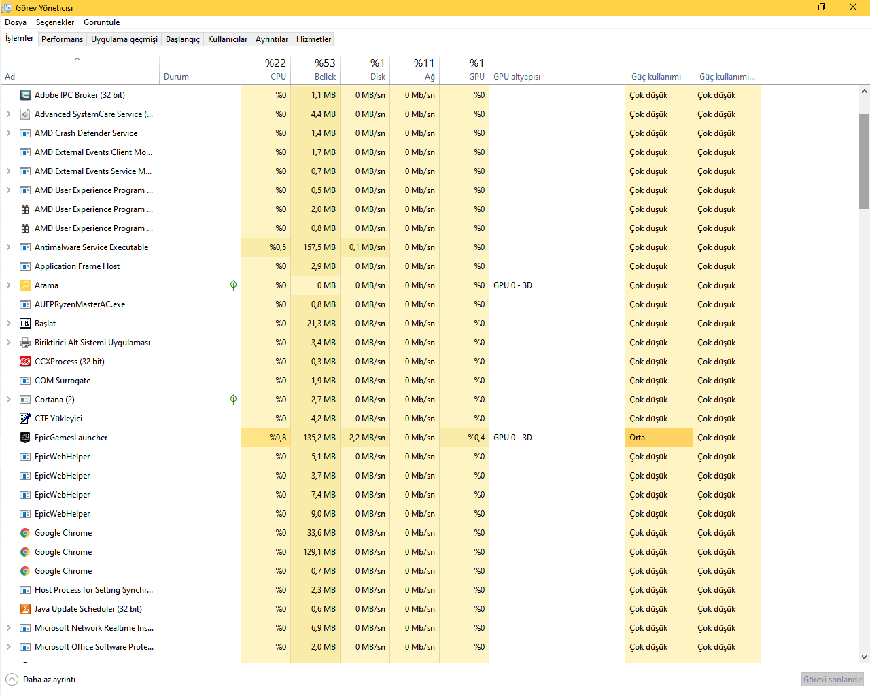Click the Başlat process icon

tap(25, 324)
